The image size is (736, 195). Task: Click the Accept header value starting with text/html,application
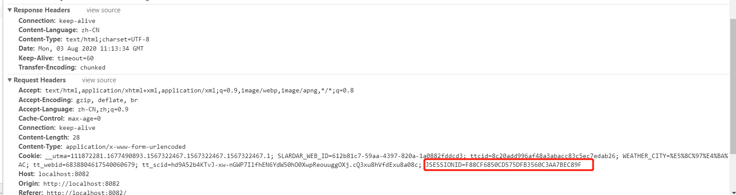(x=199, y=91)
